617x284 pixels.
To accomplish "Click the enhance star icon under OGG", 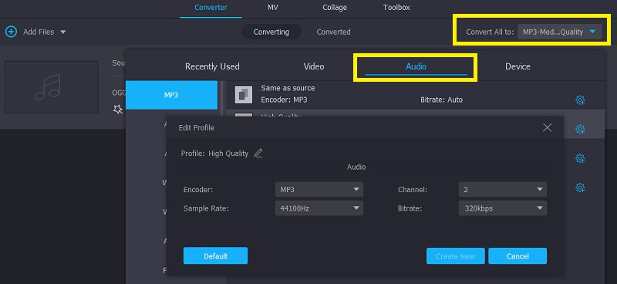I will 118,110.
